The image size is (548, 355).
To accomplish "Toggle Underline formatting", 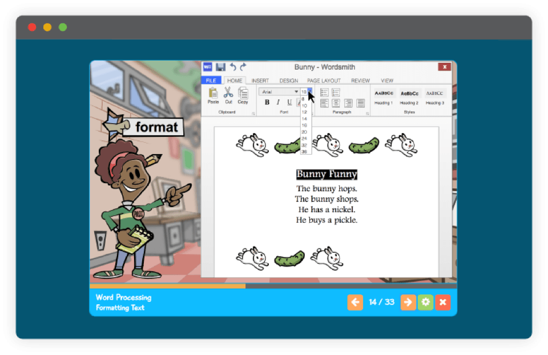I will (x=289, y=103).
